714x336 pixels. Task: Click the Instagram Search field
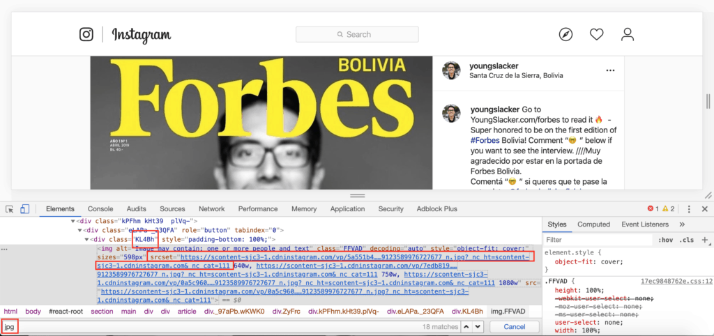(357, 34)
